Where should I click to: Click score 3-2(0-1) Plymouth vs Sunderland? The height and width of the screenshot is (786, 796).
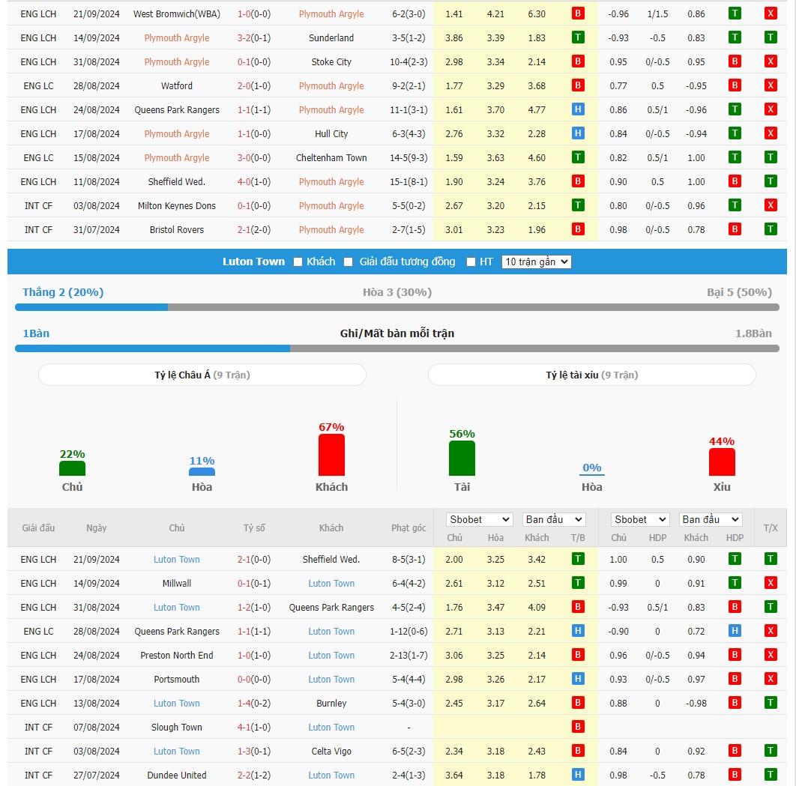[x=254, y=38]
